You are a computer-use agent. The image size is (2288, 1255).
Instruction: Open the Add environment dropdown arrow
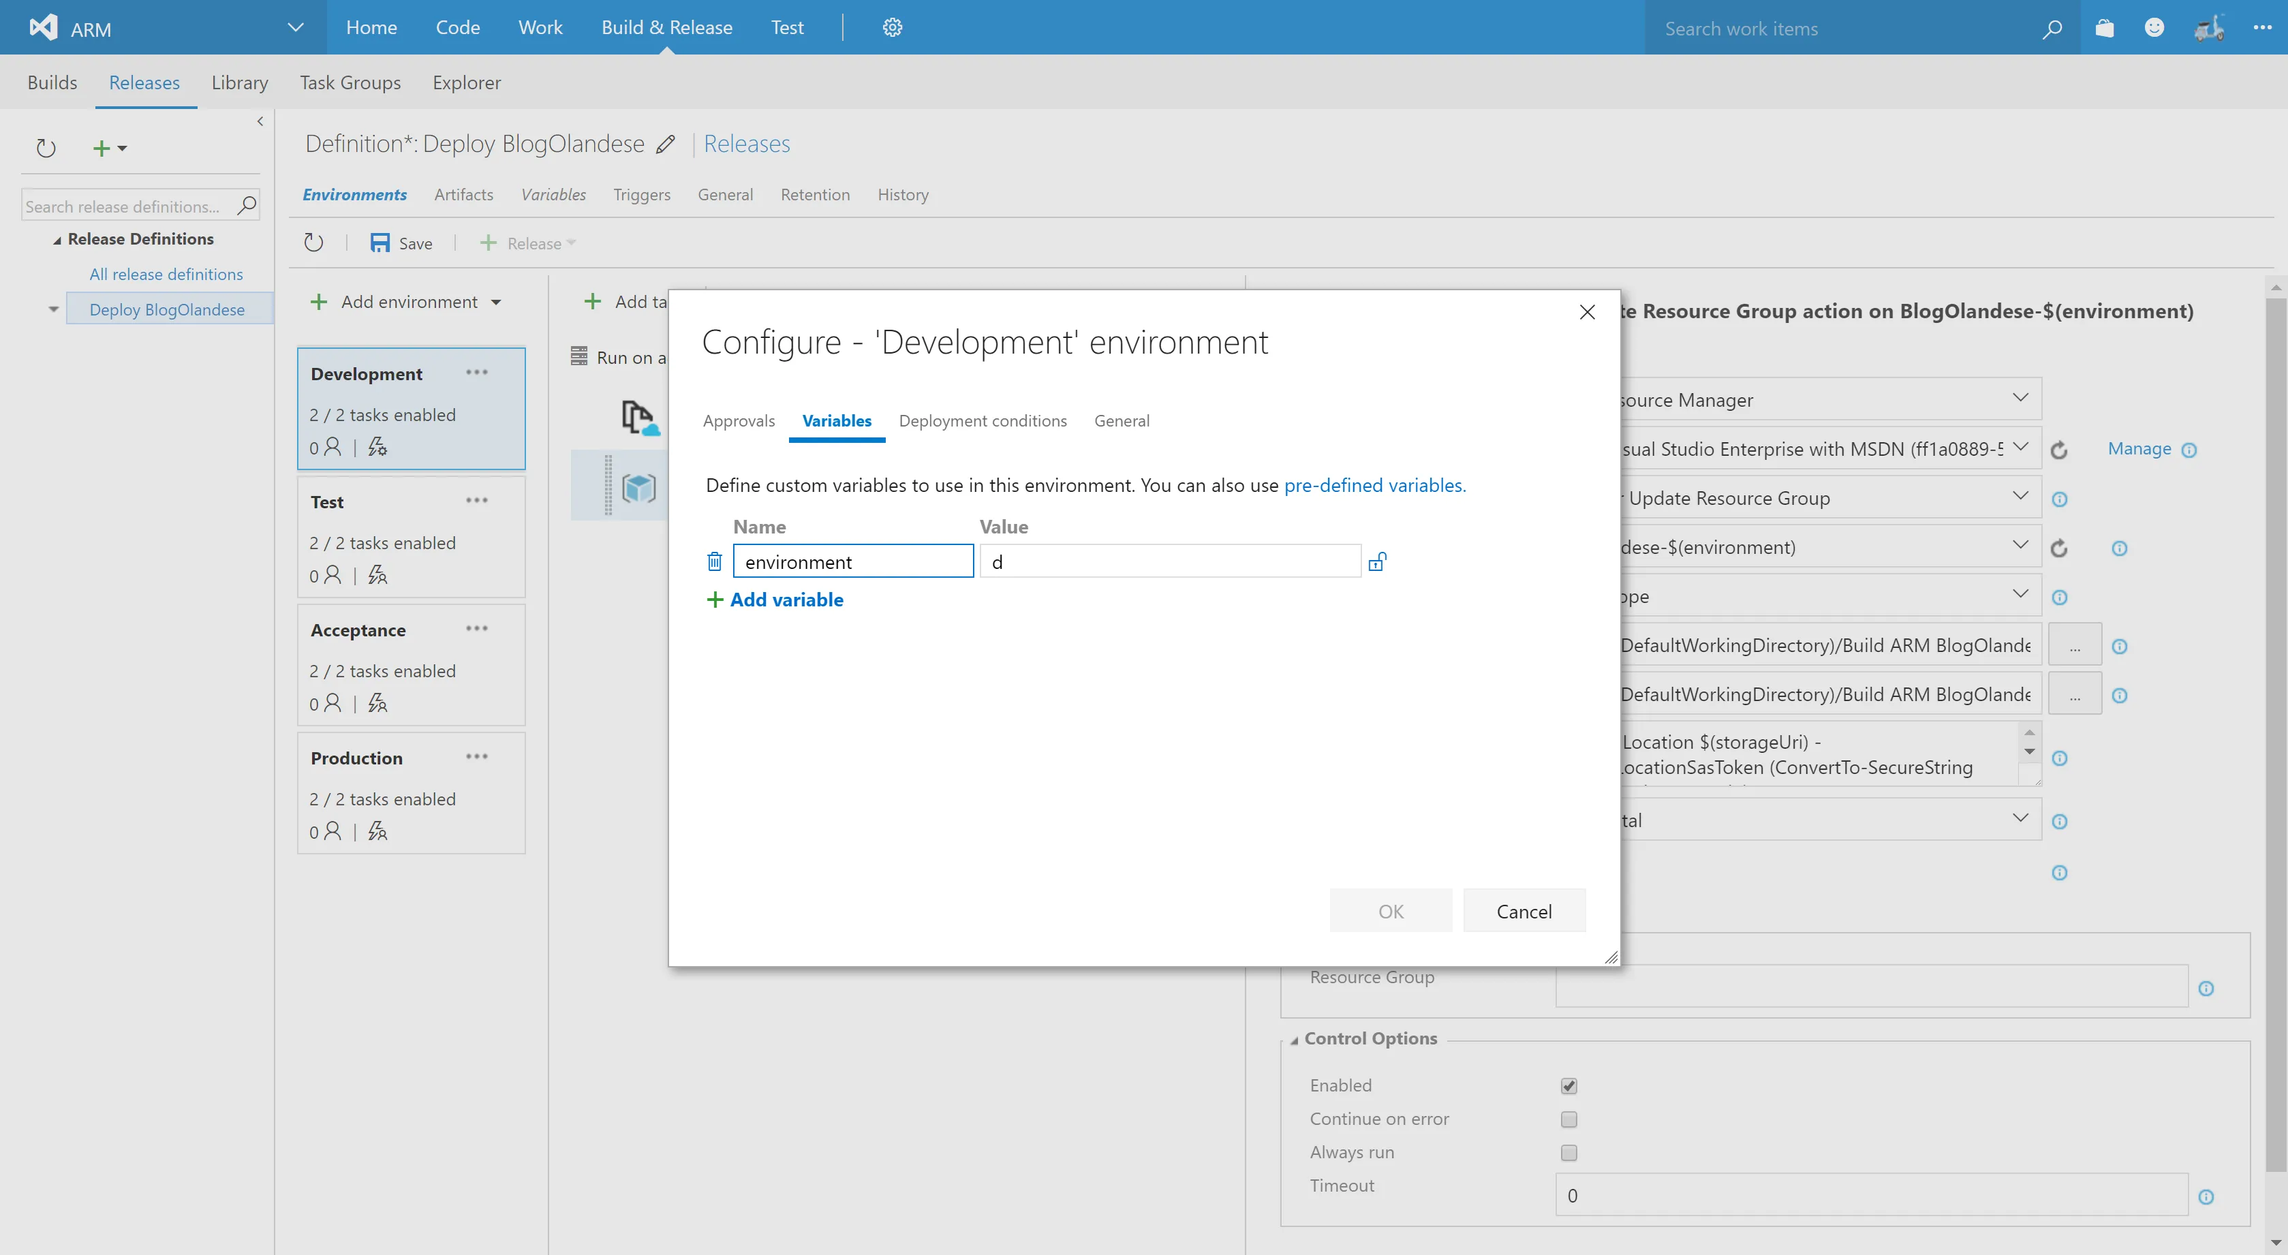495,303
